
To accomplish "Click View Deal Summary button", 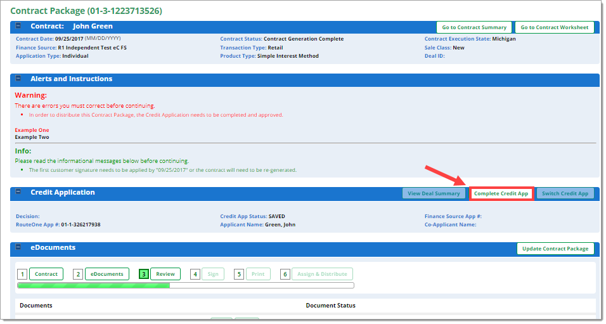I will point(434,193).
